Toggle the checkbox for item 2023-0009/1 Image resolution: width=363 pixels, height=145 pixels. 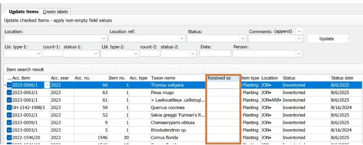(9, 123)
